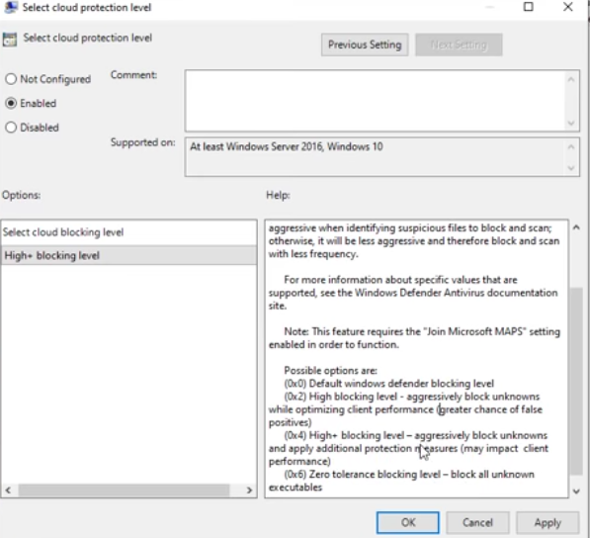Click left arrow of Options horizontal scrollbar

click(x=8, y=491)
